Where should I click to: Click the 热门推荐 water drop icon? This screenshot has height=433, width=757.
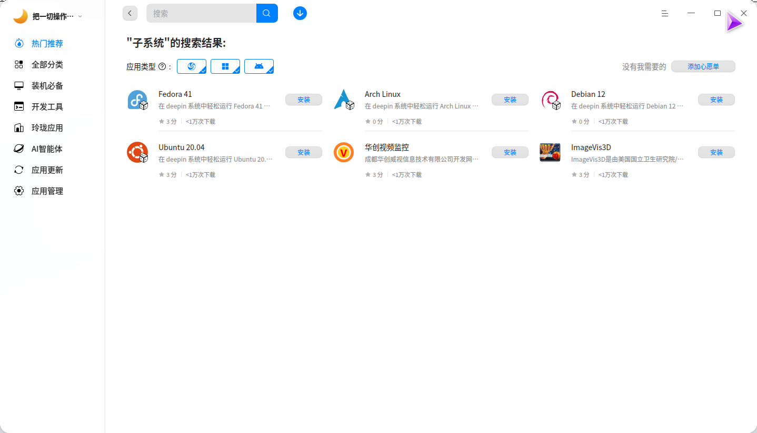click(x=19, y=43)
